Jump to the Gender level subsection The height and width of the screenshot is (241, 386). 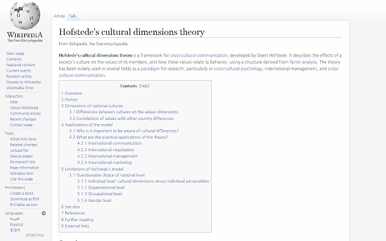pyautogui.click(x=97, y=200)
